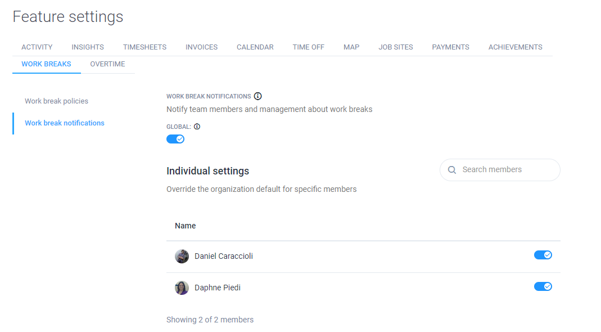This screenshot has width=601, height=332.
Task: Open Daphne Piedi's profile avatar
Action: coord(182,288)
